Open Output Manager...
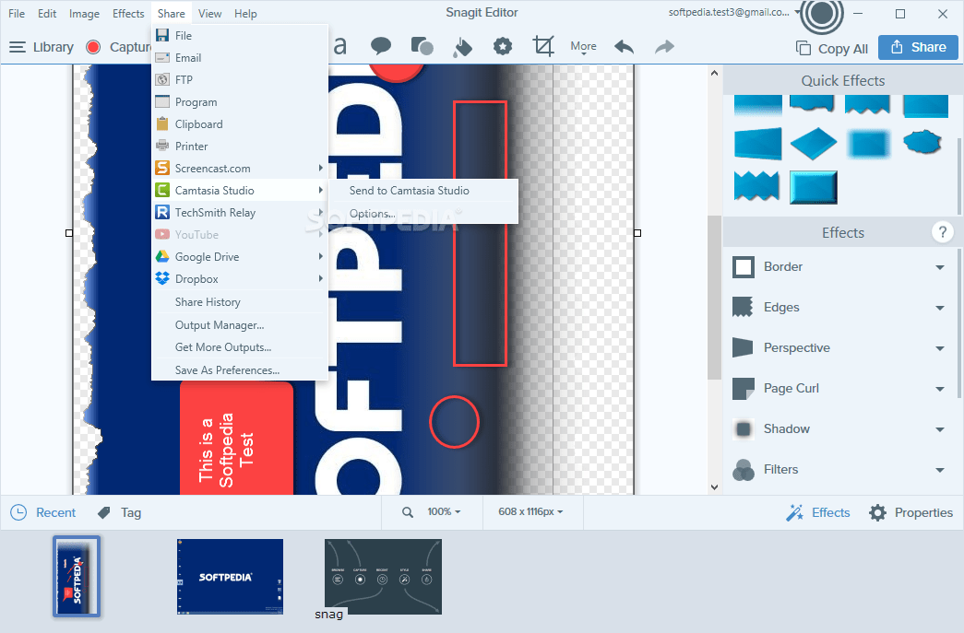Screen dimensions: 964x633 240,324
